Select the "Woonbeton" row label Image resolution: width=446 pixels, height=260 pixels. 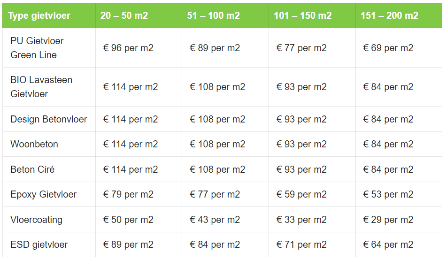point(34,144)
